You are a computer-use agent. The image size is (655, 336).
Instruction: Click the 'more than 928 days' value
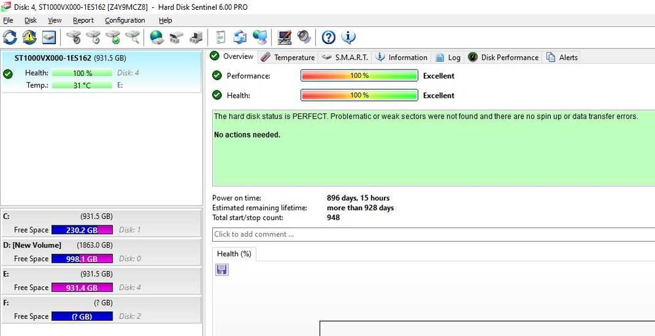360,208
